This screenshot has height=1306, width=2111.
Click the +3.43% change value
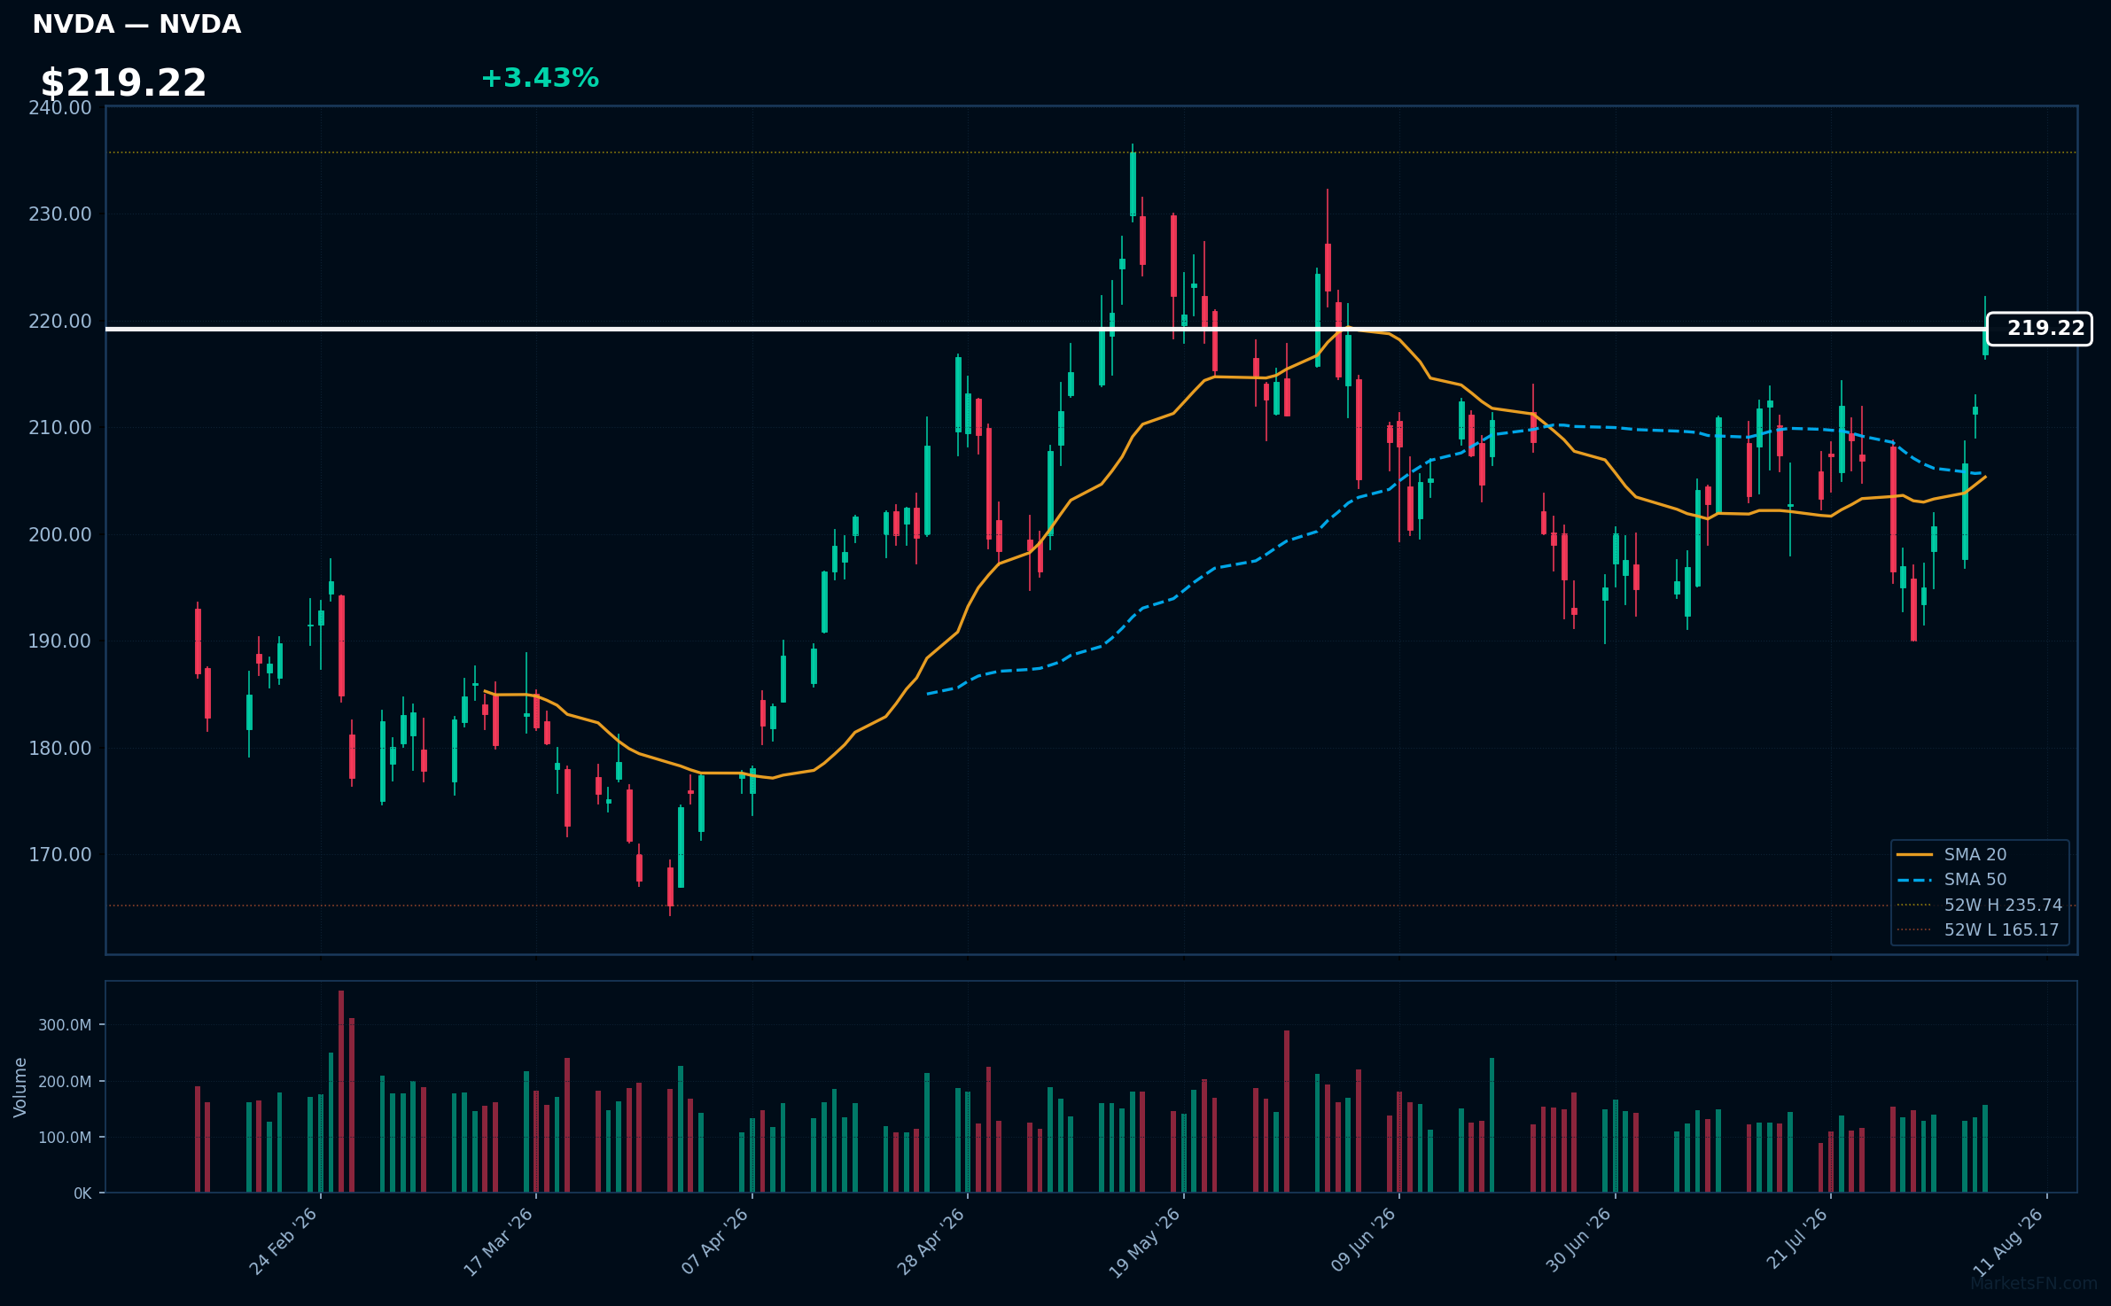pos(540,79)
